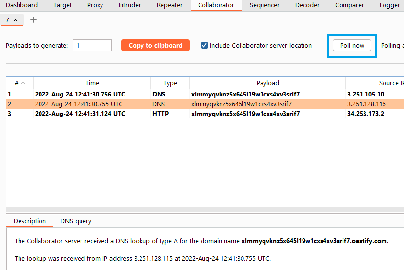Sort interactions by Time column header
Screen dimensions: 404x270
(x=92, y=83)
